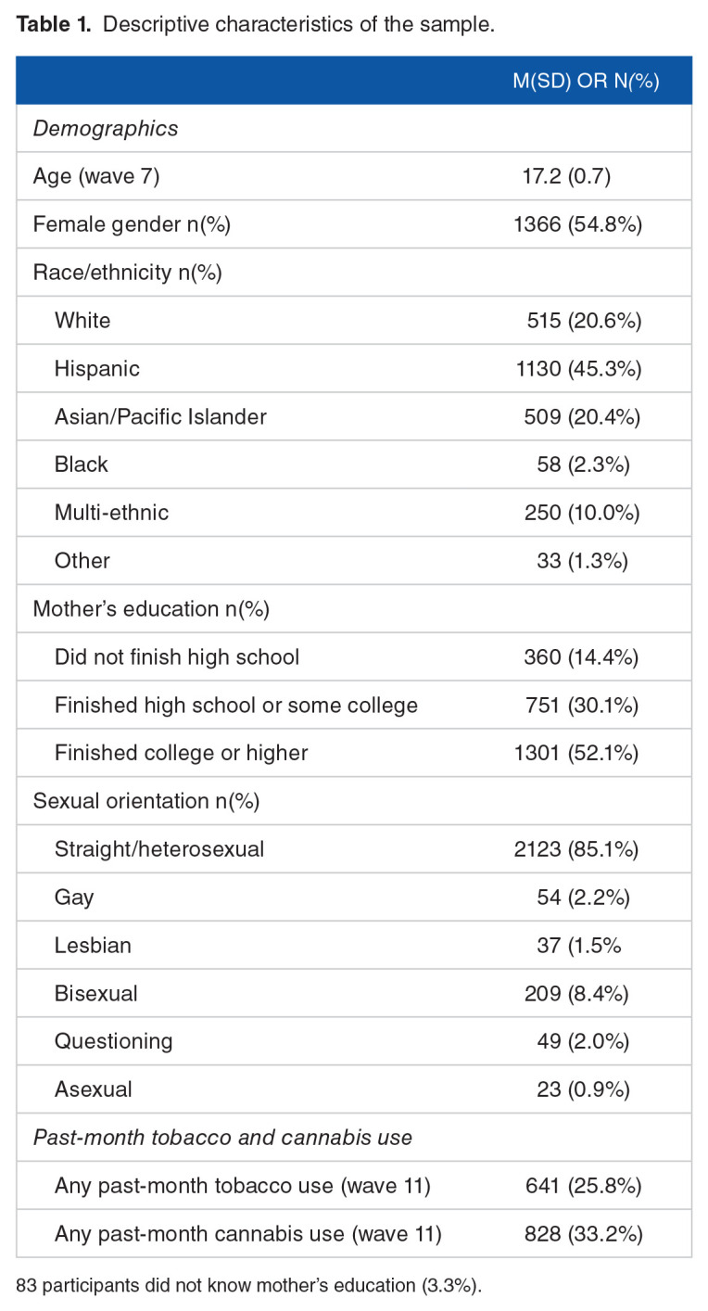This screenshot has width=708, height=1311.
Task: Select the Straight/heterosexual row label
Action: point(159,848)
